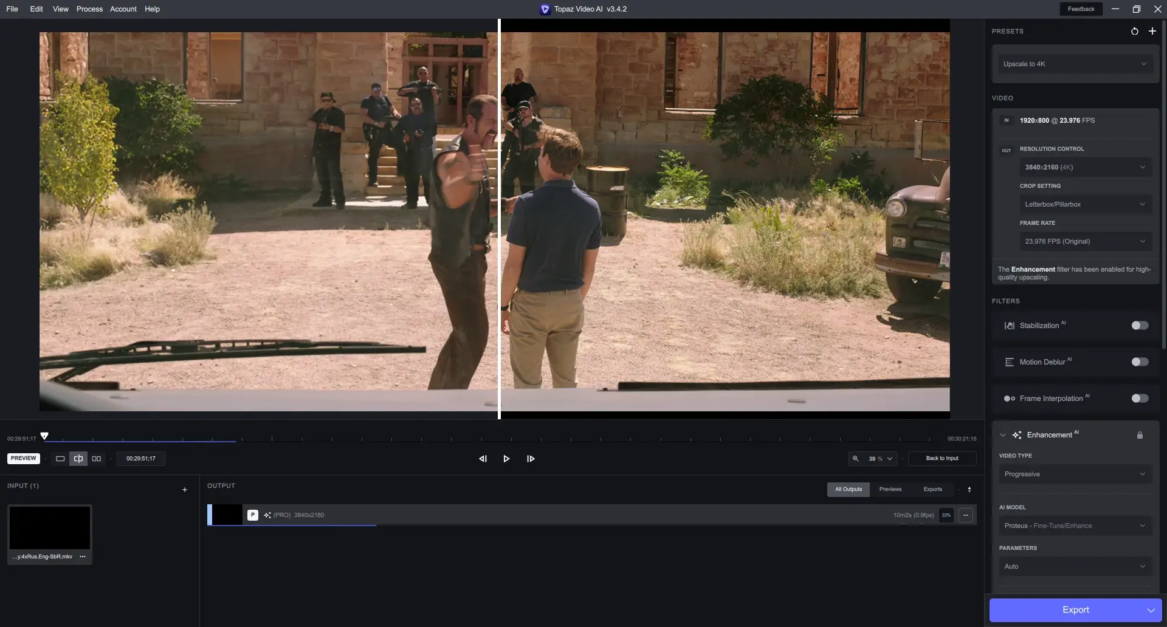Open the Proteus AI model dropdown
The image size is (1167, 627).
click(1075, 526)
